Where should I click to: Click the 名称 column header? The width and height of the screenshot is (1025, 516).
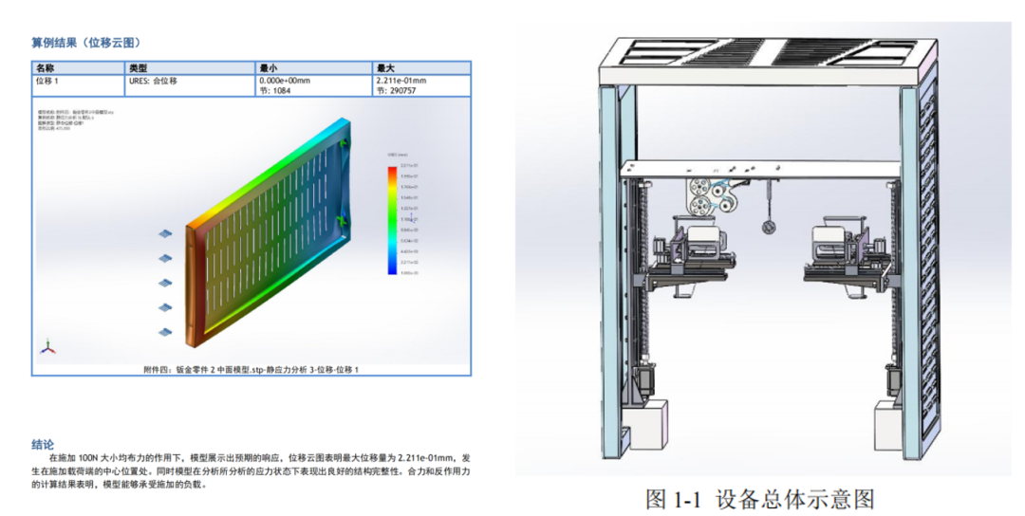point(46,68)
